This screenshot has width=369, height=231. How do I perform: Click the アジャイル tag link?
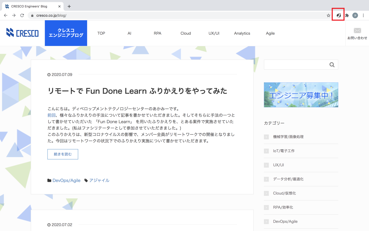pyautogui.click(x=99, y=180)
